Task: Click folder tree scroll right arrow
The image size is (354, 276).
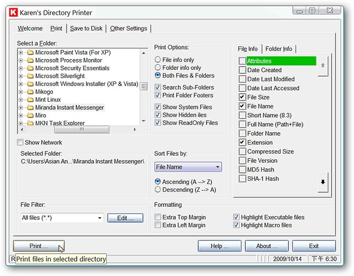Action: point(135,129)
